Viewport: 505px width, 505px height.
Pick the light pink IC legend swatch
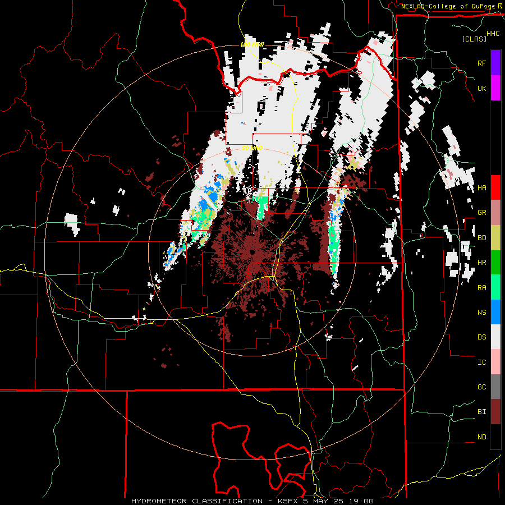pos(495,362)
